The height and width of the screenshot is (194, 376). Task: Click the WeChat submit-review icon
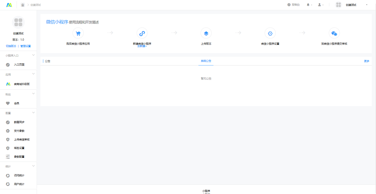pyautogui.click(x=334, y=33)
